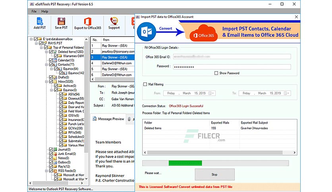Image resolution: width=332 pixels, height=192 pixels.
Task: Open the To date picker dropdown
Action: (x=287, y=93)
